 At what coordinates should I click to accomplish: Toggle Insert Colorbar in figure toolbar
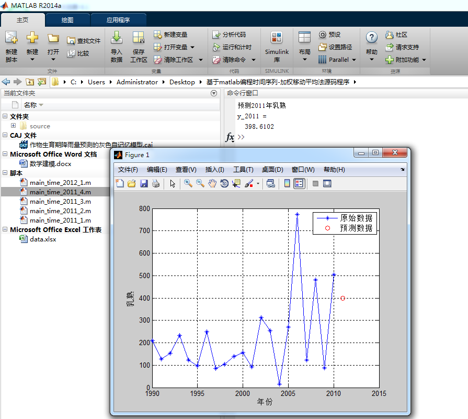point(287,183)
